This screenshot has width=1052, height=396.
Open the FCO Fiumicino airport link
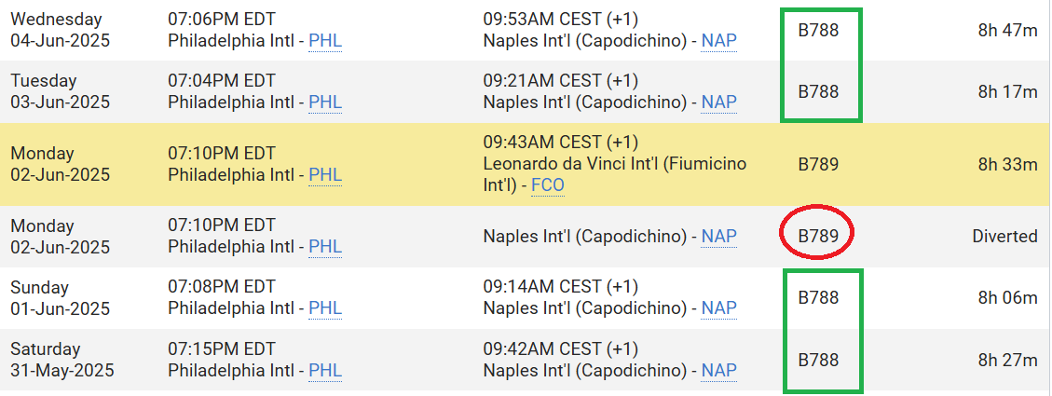tap(548, 185)
